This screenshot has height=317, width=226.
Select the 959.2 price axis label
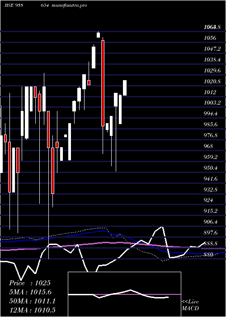[x=211, y=157]
